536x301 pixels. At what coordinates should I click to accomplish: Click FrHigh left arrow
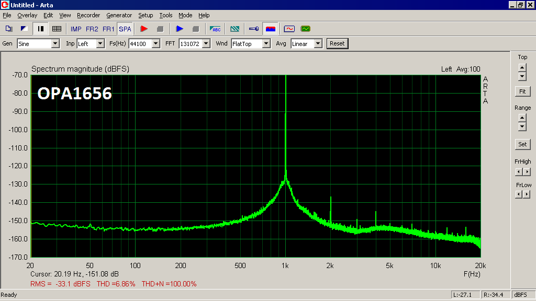(x=519, y=171)
